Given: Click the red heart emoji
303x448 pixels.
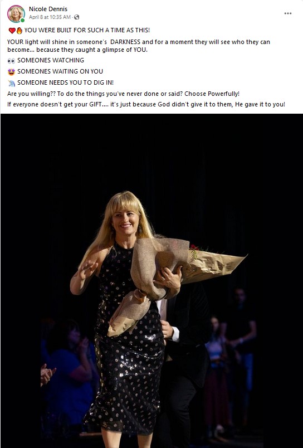Looking at the screenshot, I should point(12,30).
